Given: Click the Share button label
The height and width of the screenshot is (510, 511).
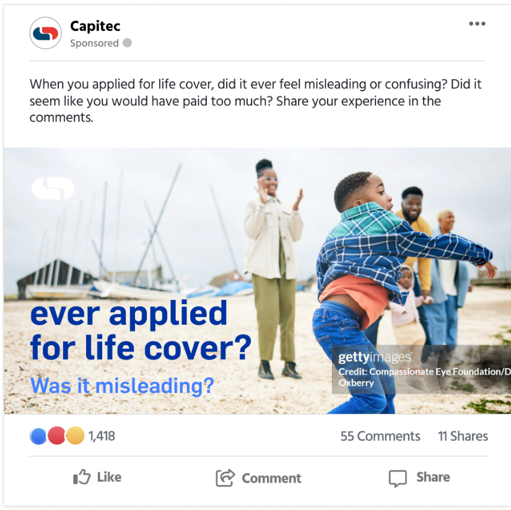Looking at the screenshot, I should click(433, 477).
